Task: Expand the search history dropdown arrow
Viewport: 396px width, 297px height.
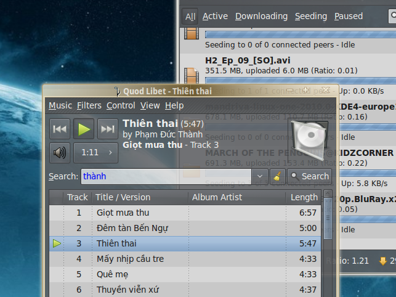Action: [x=260, y=176]
